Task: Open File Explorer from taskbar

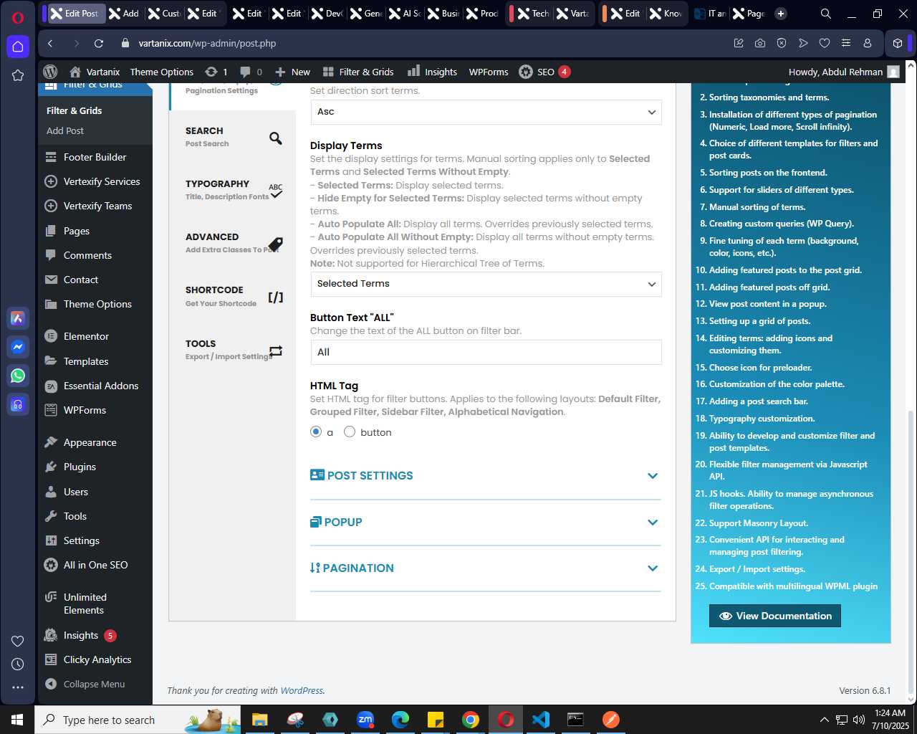Action: click(260, 720)
